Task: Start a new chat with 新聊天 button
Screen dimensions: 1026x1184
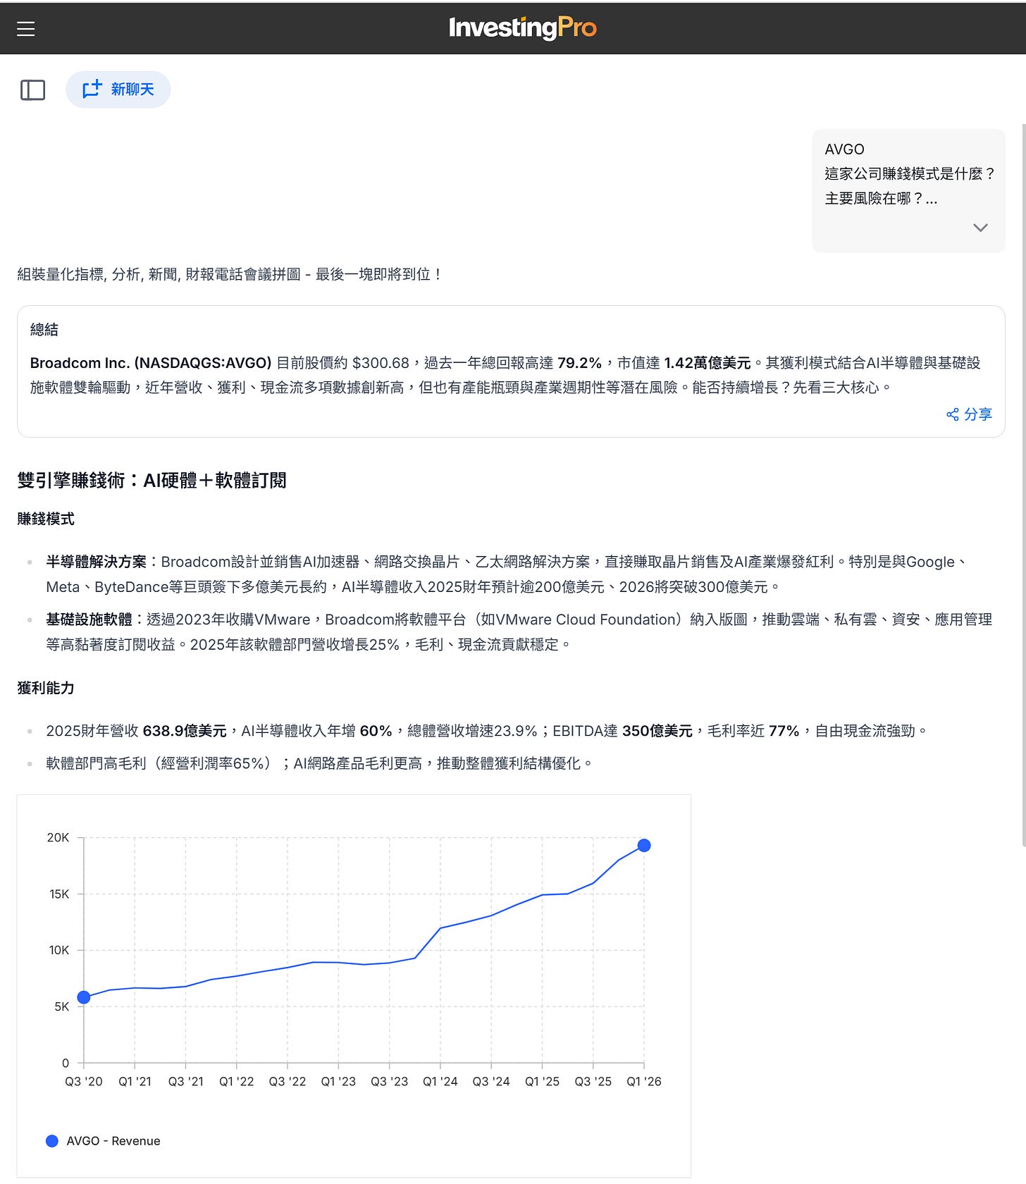Action: 118,90
